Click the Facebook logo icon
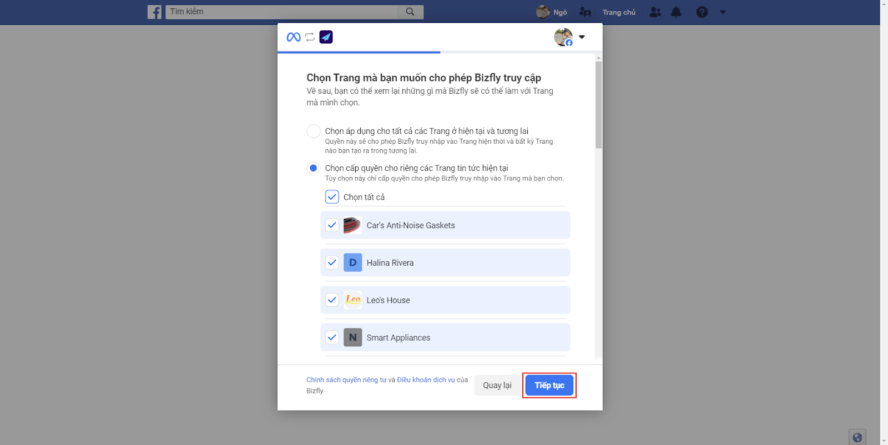 [x=154, y=12]
